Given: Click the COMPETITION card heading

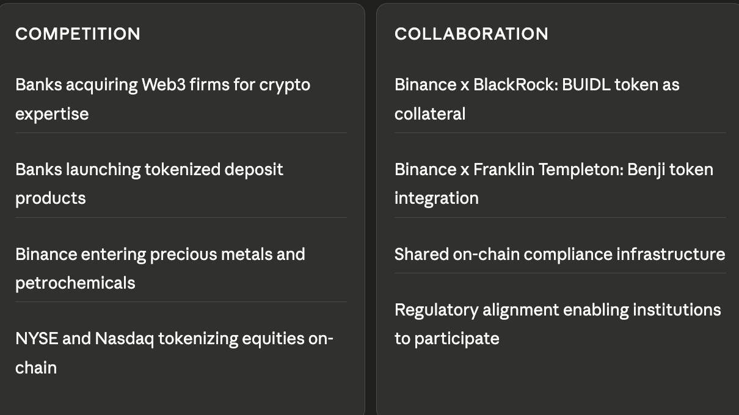Looking at the screenshot, I should coord(78,34).
